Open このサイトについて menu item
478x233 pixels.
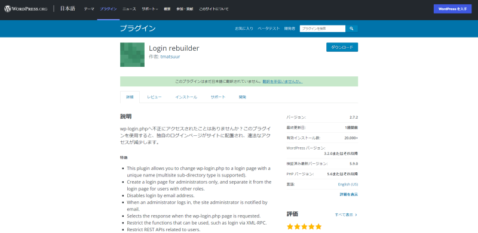pyautogui.click(x=214, y=9)
